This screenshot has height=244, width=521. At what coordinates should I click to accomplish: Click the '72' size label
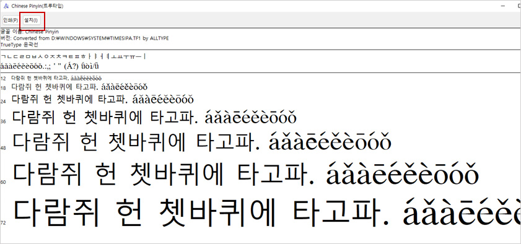3,222
